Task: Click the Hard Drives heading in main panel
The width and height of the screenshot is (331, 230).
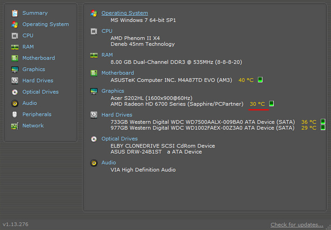Action: [117, 115]
